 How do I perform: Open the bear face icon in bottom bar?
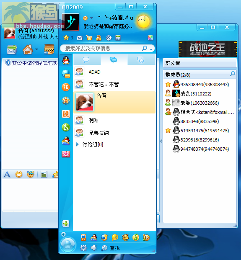click(125, 237)
